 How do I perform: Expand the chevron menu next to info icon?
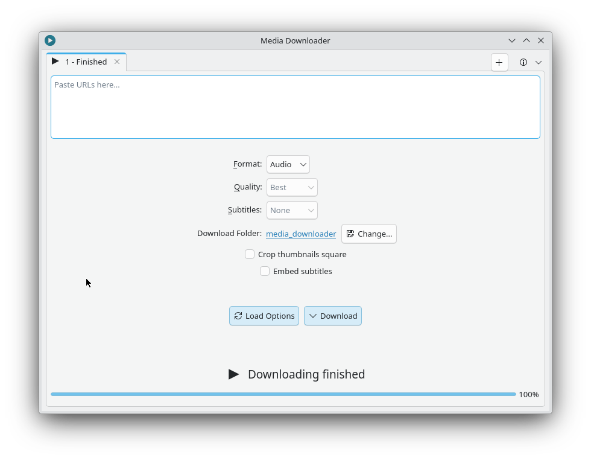(x=539, y=62)
